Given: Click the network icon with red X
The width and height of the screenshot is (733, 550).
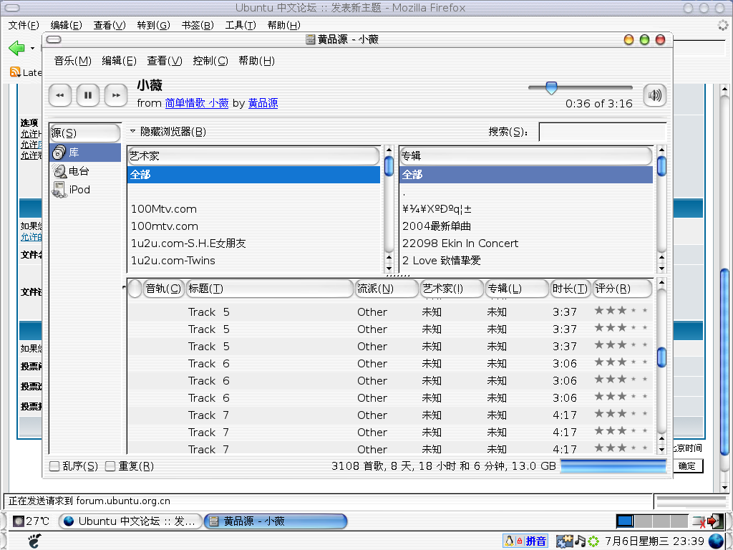Looking at the screenshot, I should (699, 521).
